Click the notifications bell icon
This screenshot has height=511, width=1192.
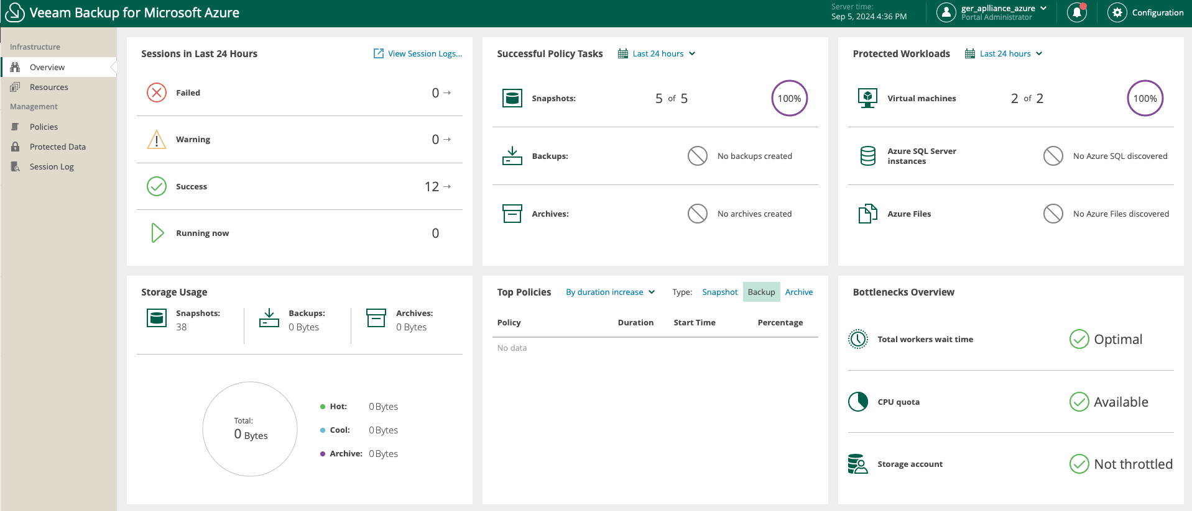(1076, 12)
